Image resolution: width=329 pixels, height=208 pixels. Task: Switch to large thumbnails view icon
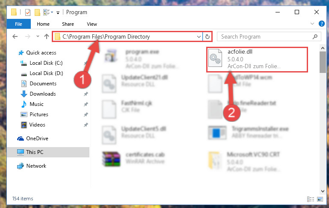320,199
